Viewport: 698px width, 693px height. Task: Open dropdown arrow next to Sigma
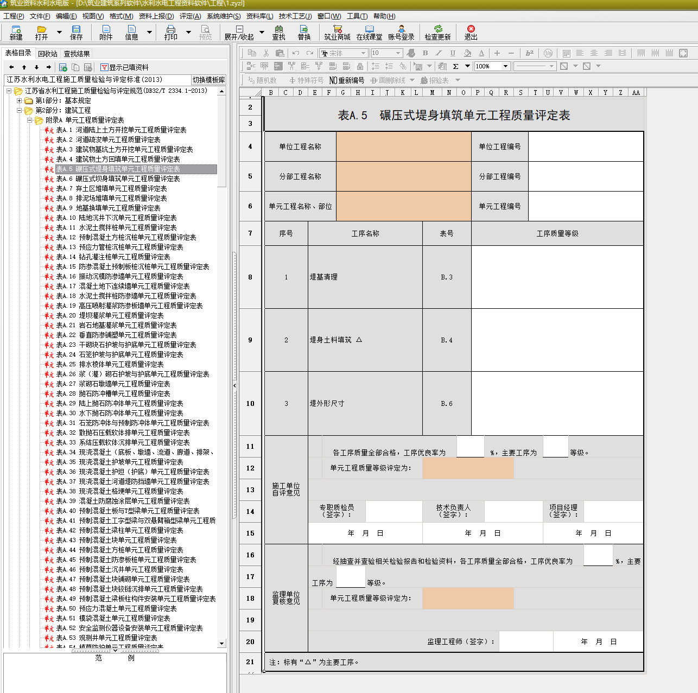(x=467, y=66)
